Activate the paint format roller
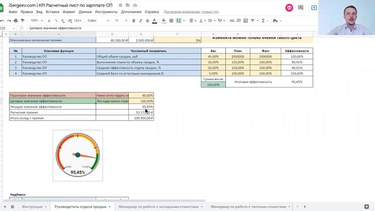Screen dimensions: 375x211 coord(23,21)
